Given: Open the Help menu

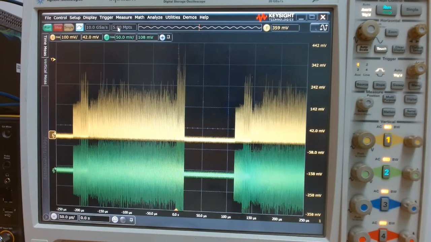Looking at the screenshot, I should click(x=204, y=17).
